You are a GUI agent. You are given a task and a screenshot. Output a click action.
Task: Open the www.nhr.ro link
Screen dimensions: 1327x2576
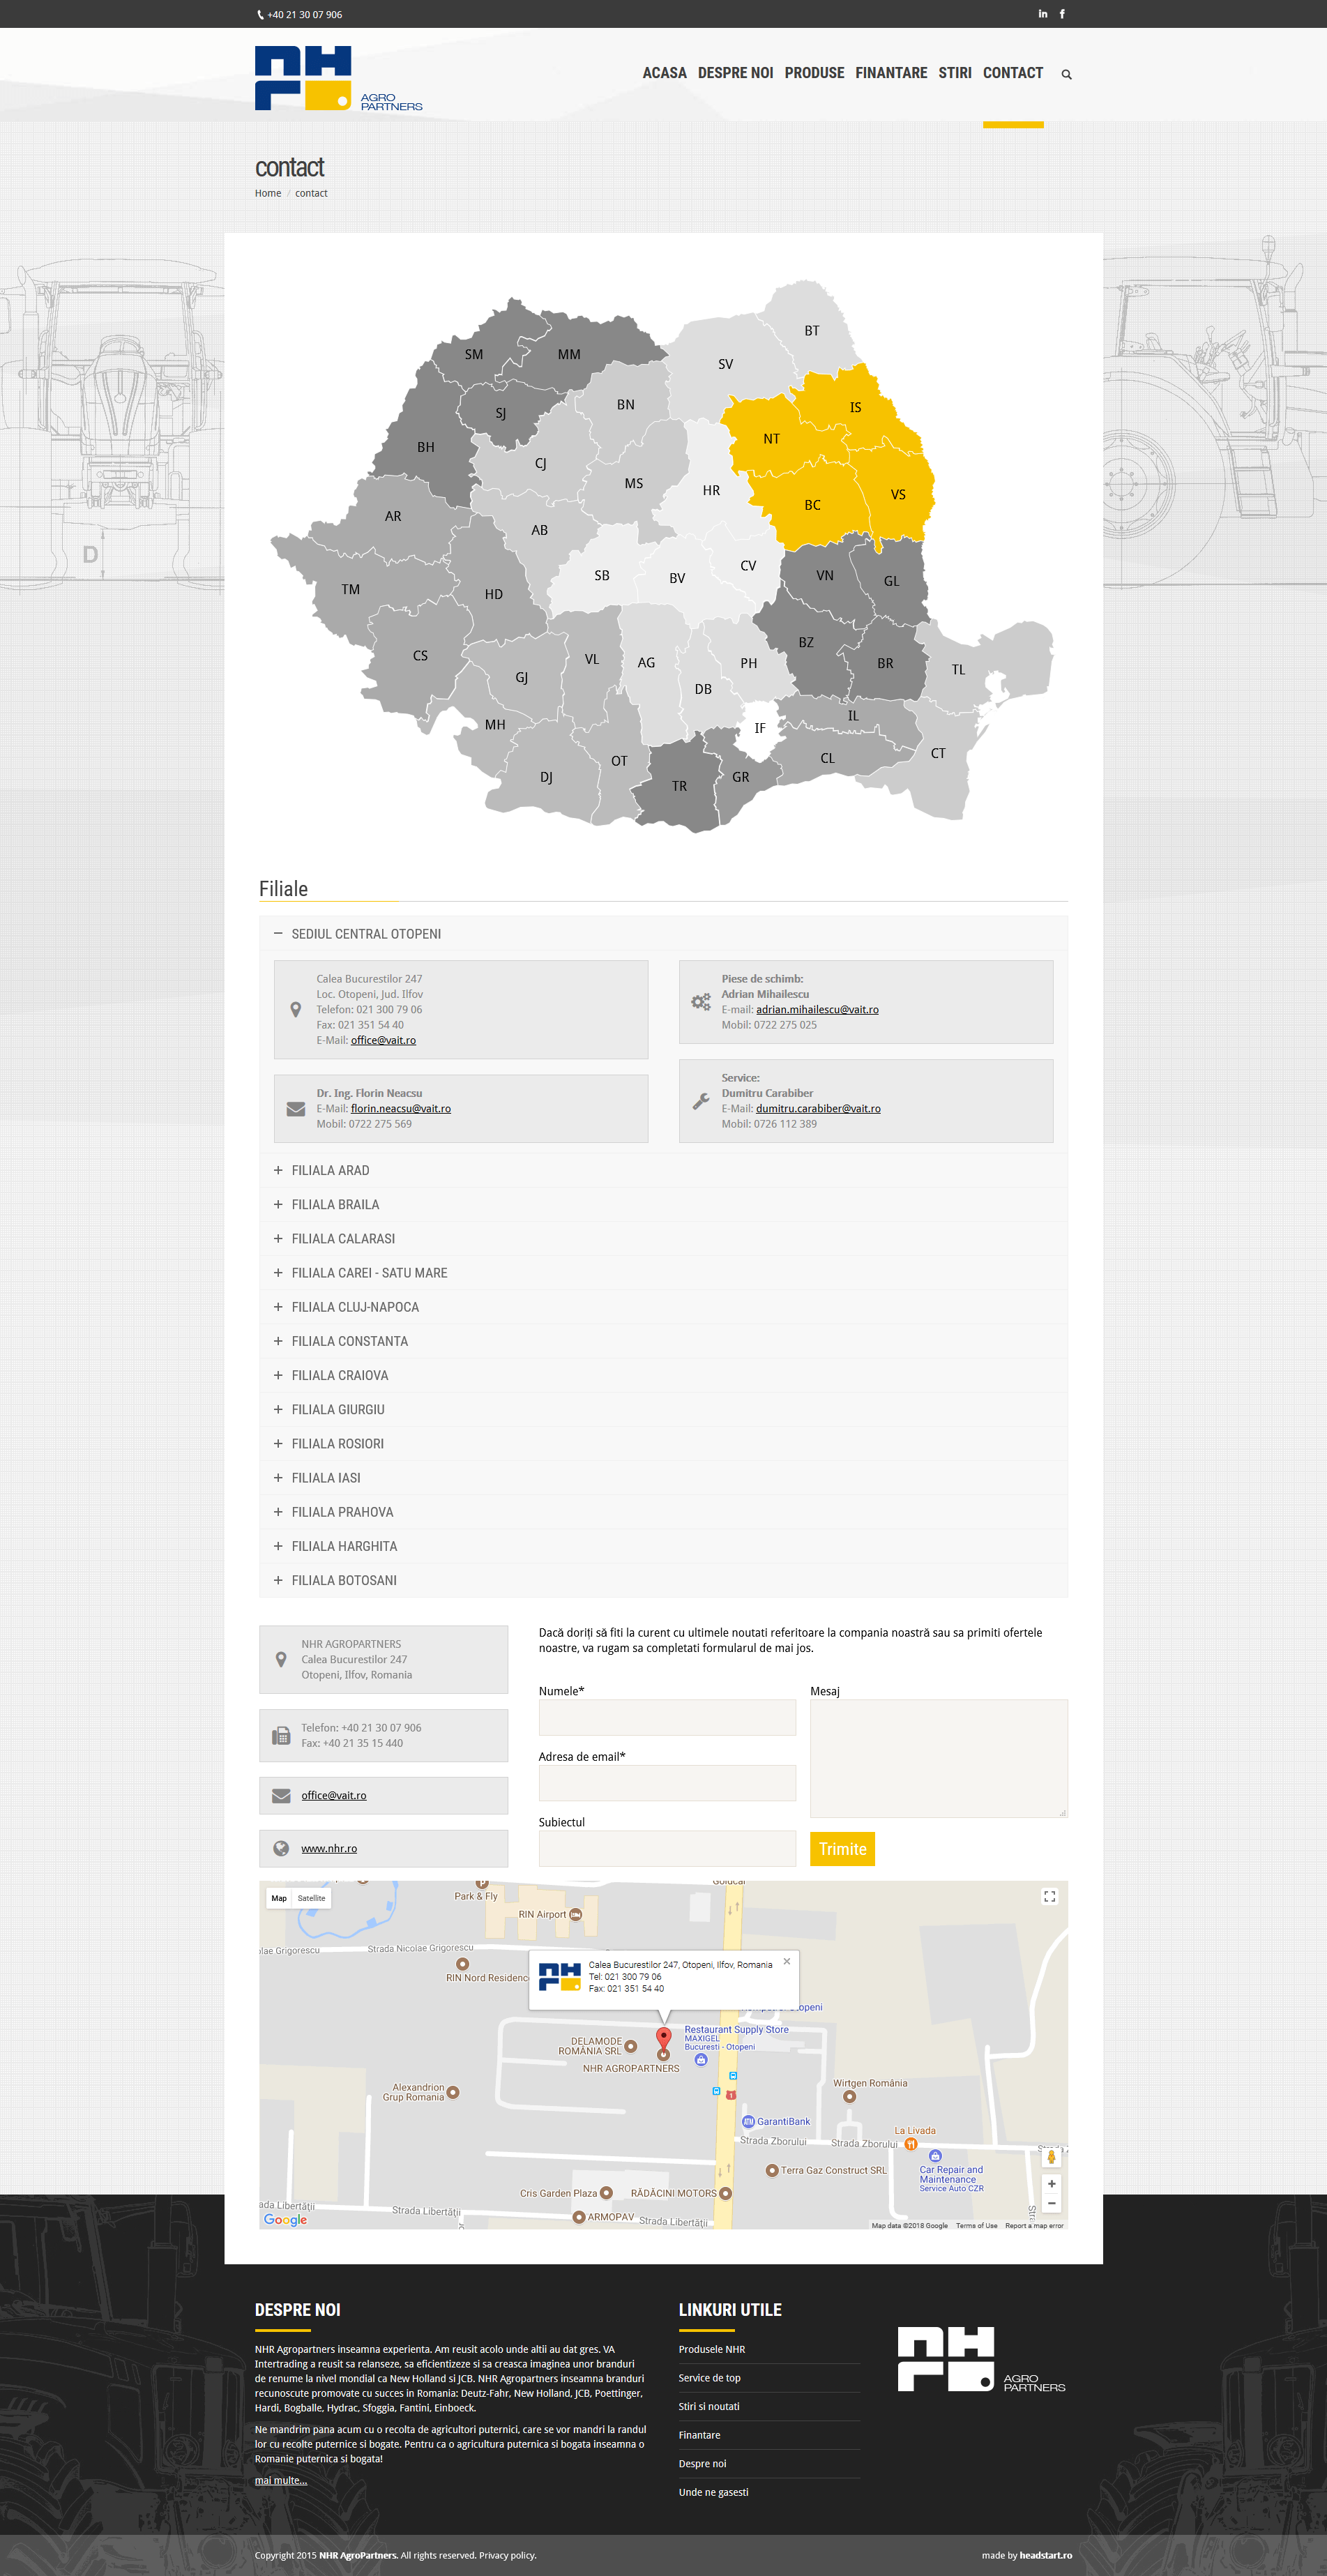(x=329, y=1849)
